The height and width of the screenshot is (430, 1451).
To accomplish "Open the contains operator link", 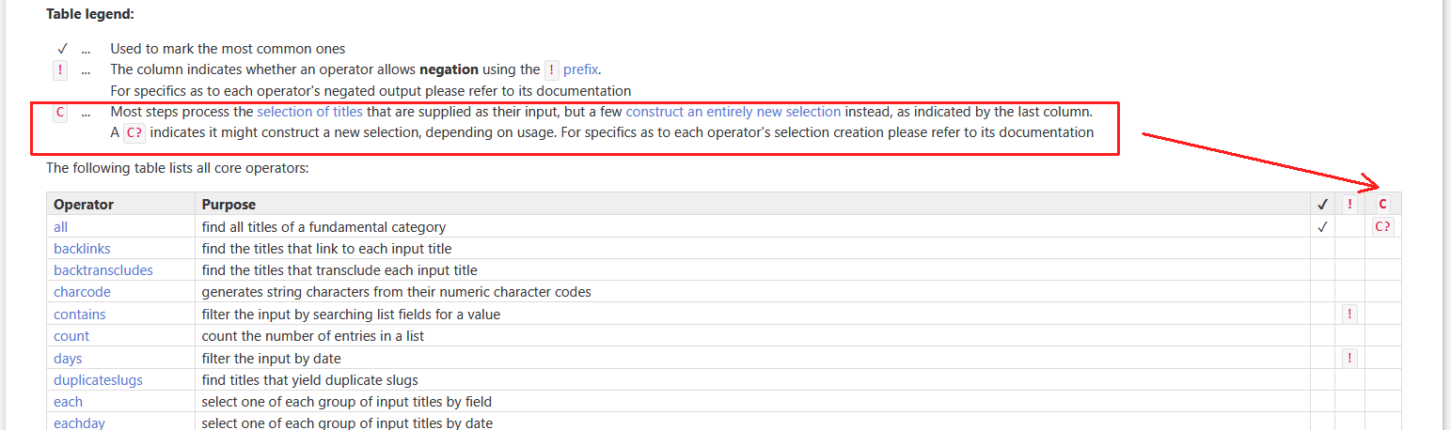I will click(x=80, y=315).
